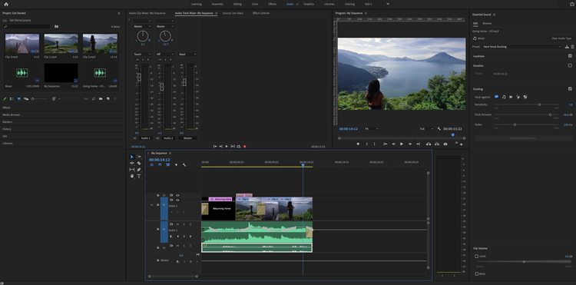Click Find magnifier icon in Project panel
Viewport: 576px width, 285px height.
(94, 99)
